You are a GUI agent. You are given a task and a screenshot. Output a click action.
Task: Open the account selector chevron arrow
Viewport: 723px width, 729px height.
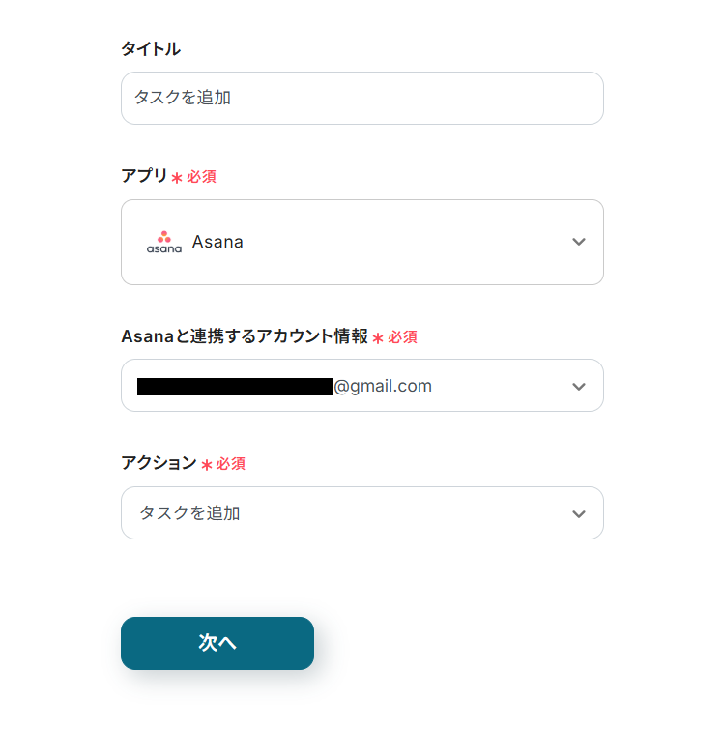[x=579, y=387]
